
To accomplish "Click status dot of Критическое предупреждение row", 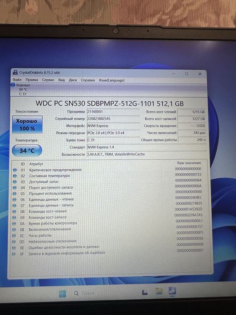I will [x=15, y=170].
